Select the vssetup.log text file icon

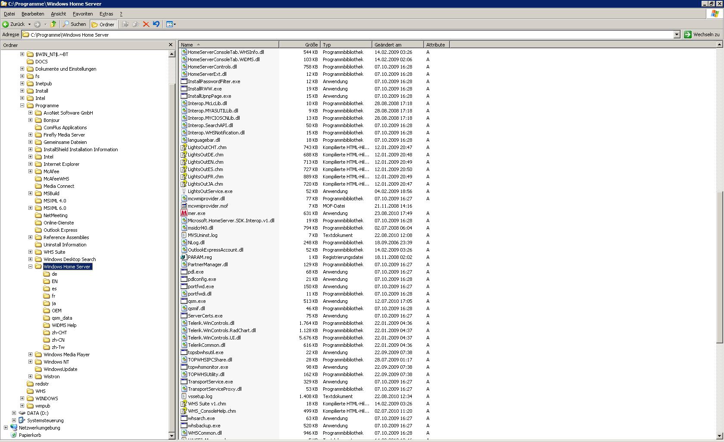click(184, 396)
